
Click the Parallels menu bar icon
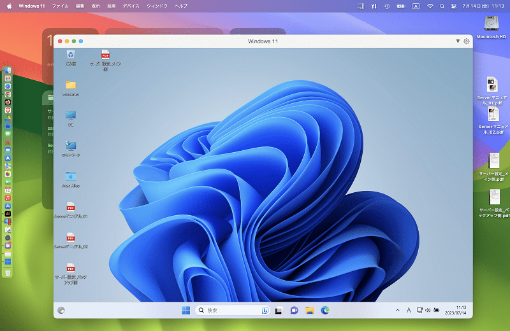point(361,6)
